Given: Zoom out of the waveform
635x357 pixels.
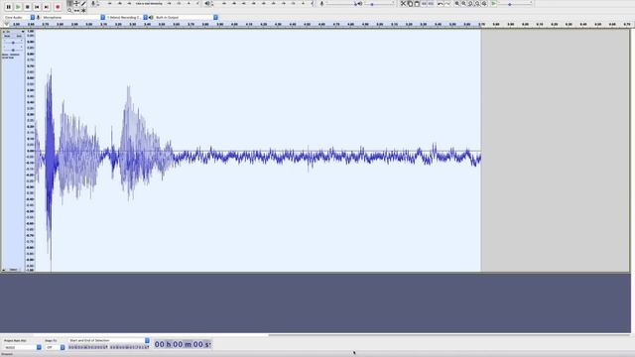Looking at the screenshot, I should tap(464, 4).
